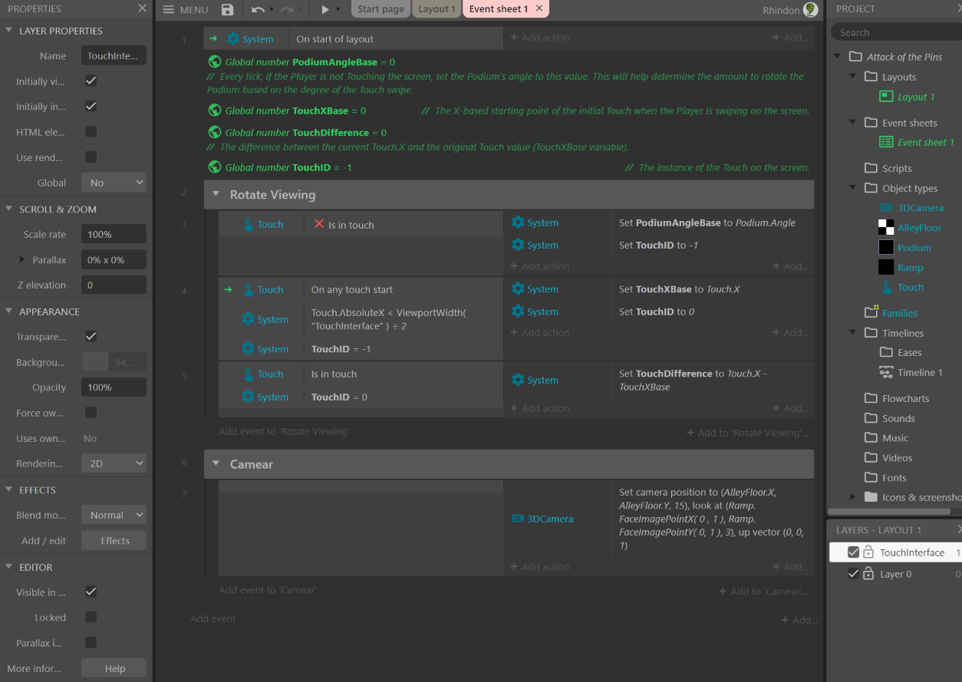Click the Scale rate input field
Viewport: 962px width, 682px height.
pyautogui.click(x=114, y=235)
